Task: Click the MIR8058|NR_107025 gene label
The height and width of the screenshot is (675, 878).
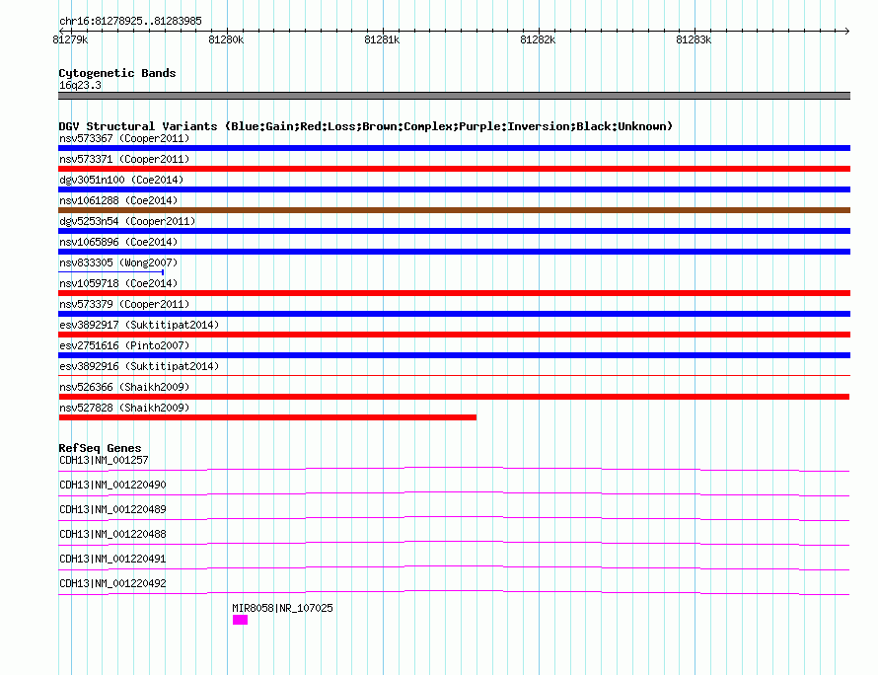Action: pyautogui.click(x=282, y=608)
